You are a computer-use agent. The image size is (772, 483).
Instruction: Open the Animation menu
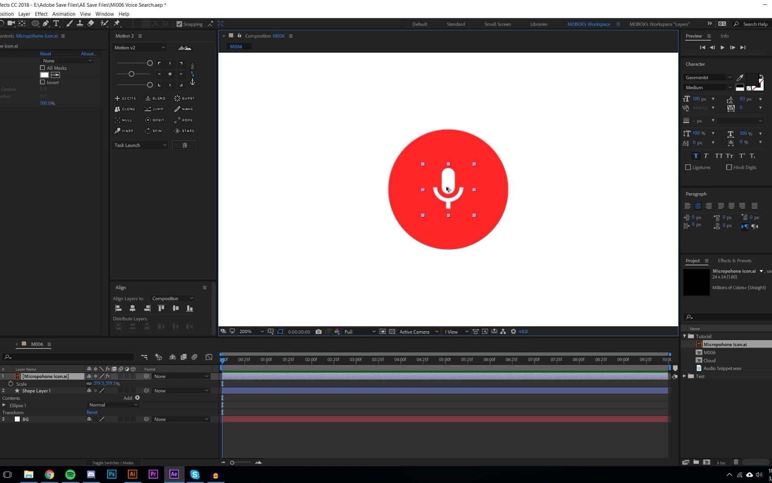pos(64,14)
